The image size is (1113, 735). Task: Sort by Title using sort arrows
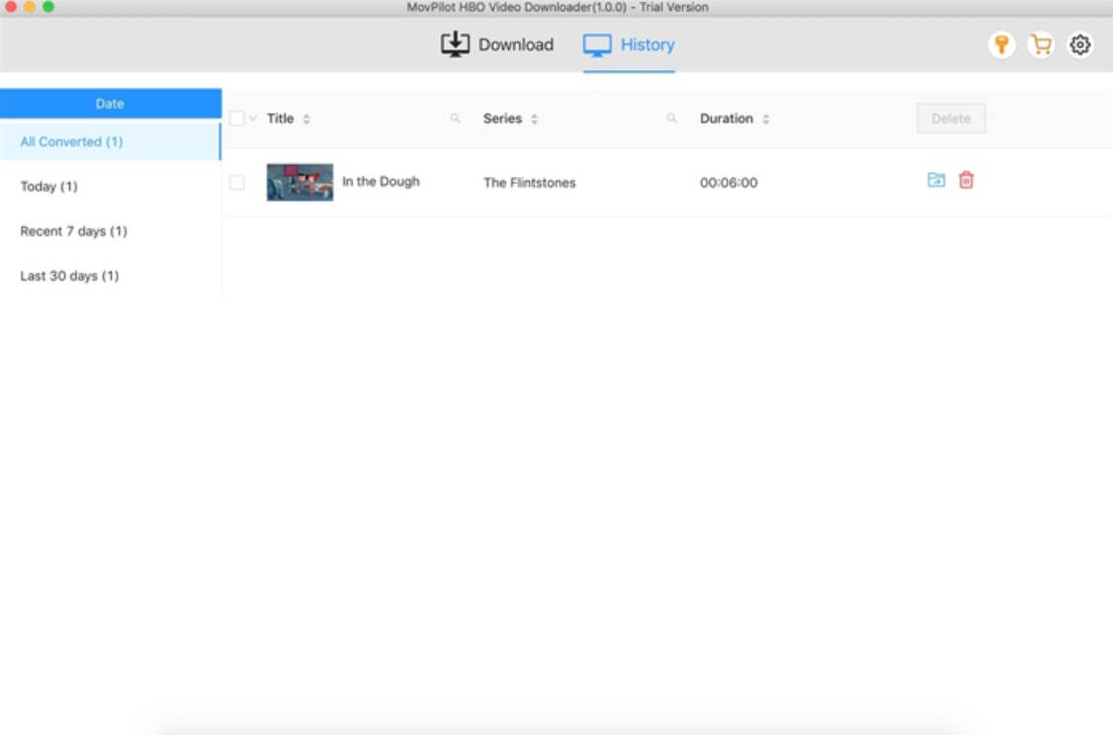pyautogui.click(x=306, y=120)
